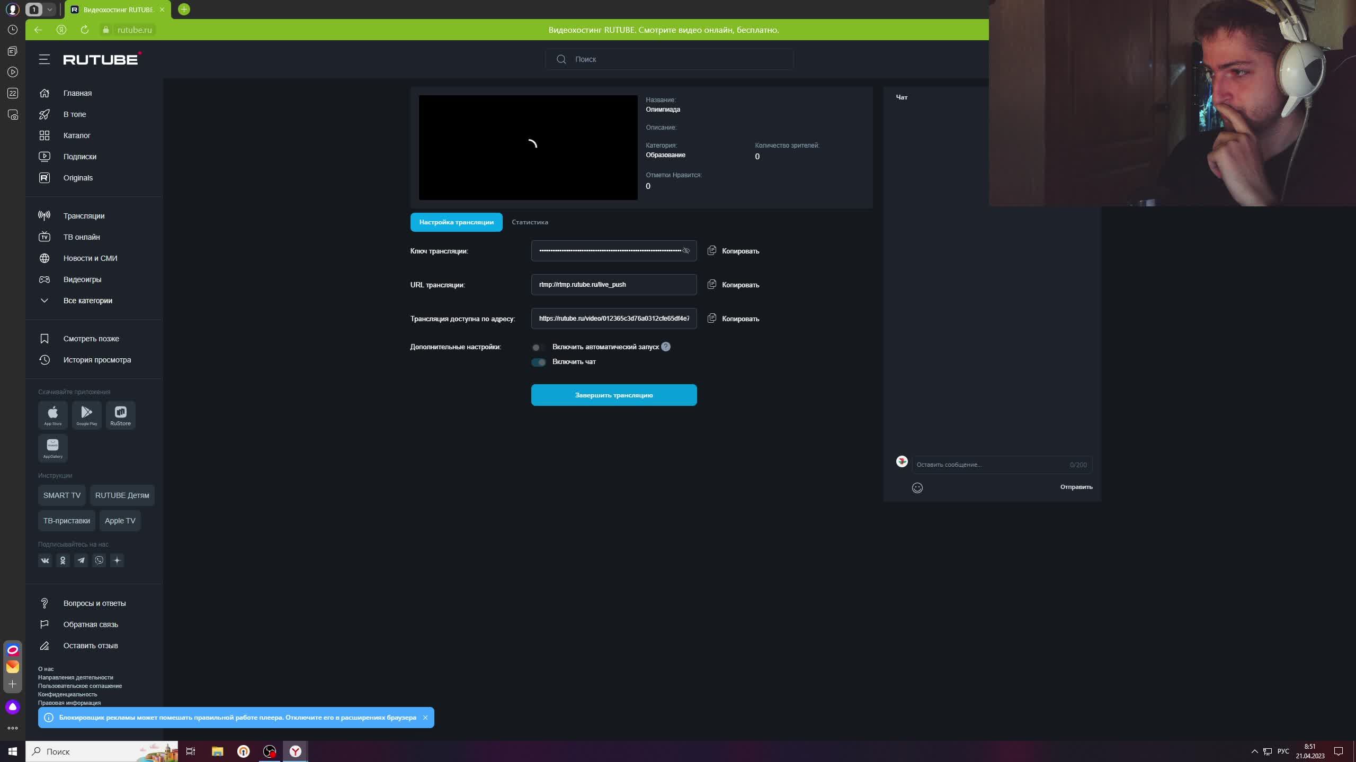Open the emoji picker in chat

point(917,488)
